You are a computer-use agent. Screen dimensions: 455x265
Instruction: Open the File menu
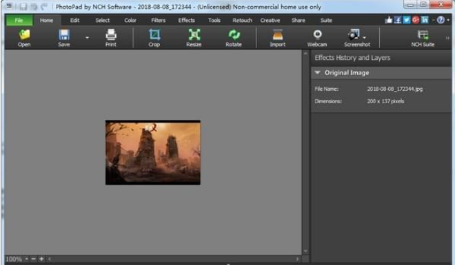(19, 20)
